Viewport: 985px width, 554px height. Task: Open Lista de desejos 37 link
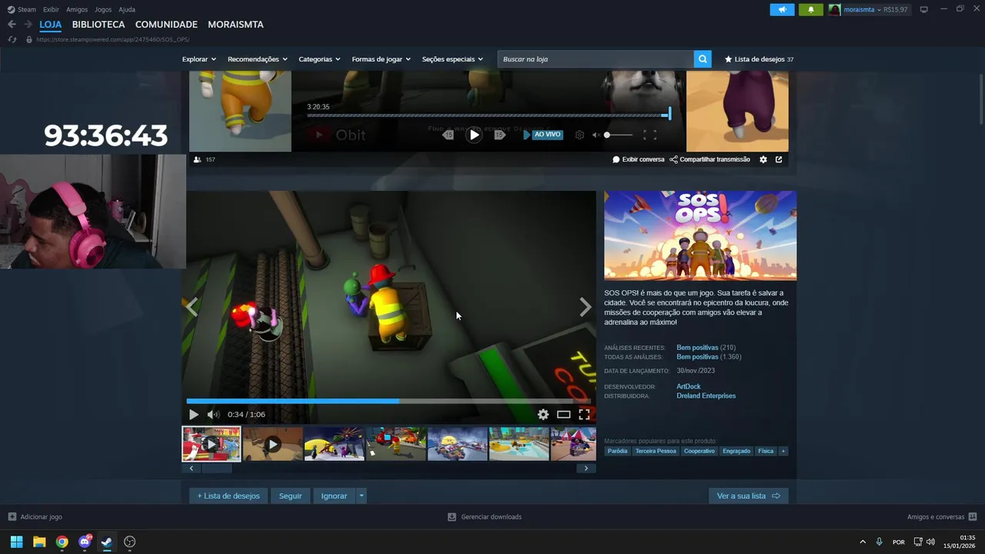[759, 59]
